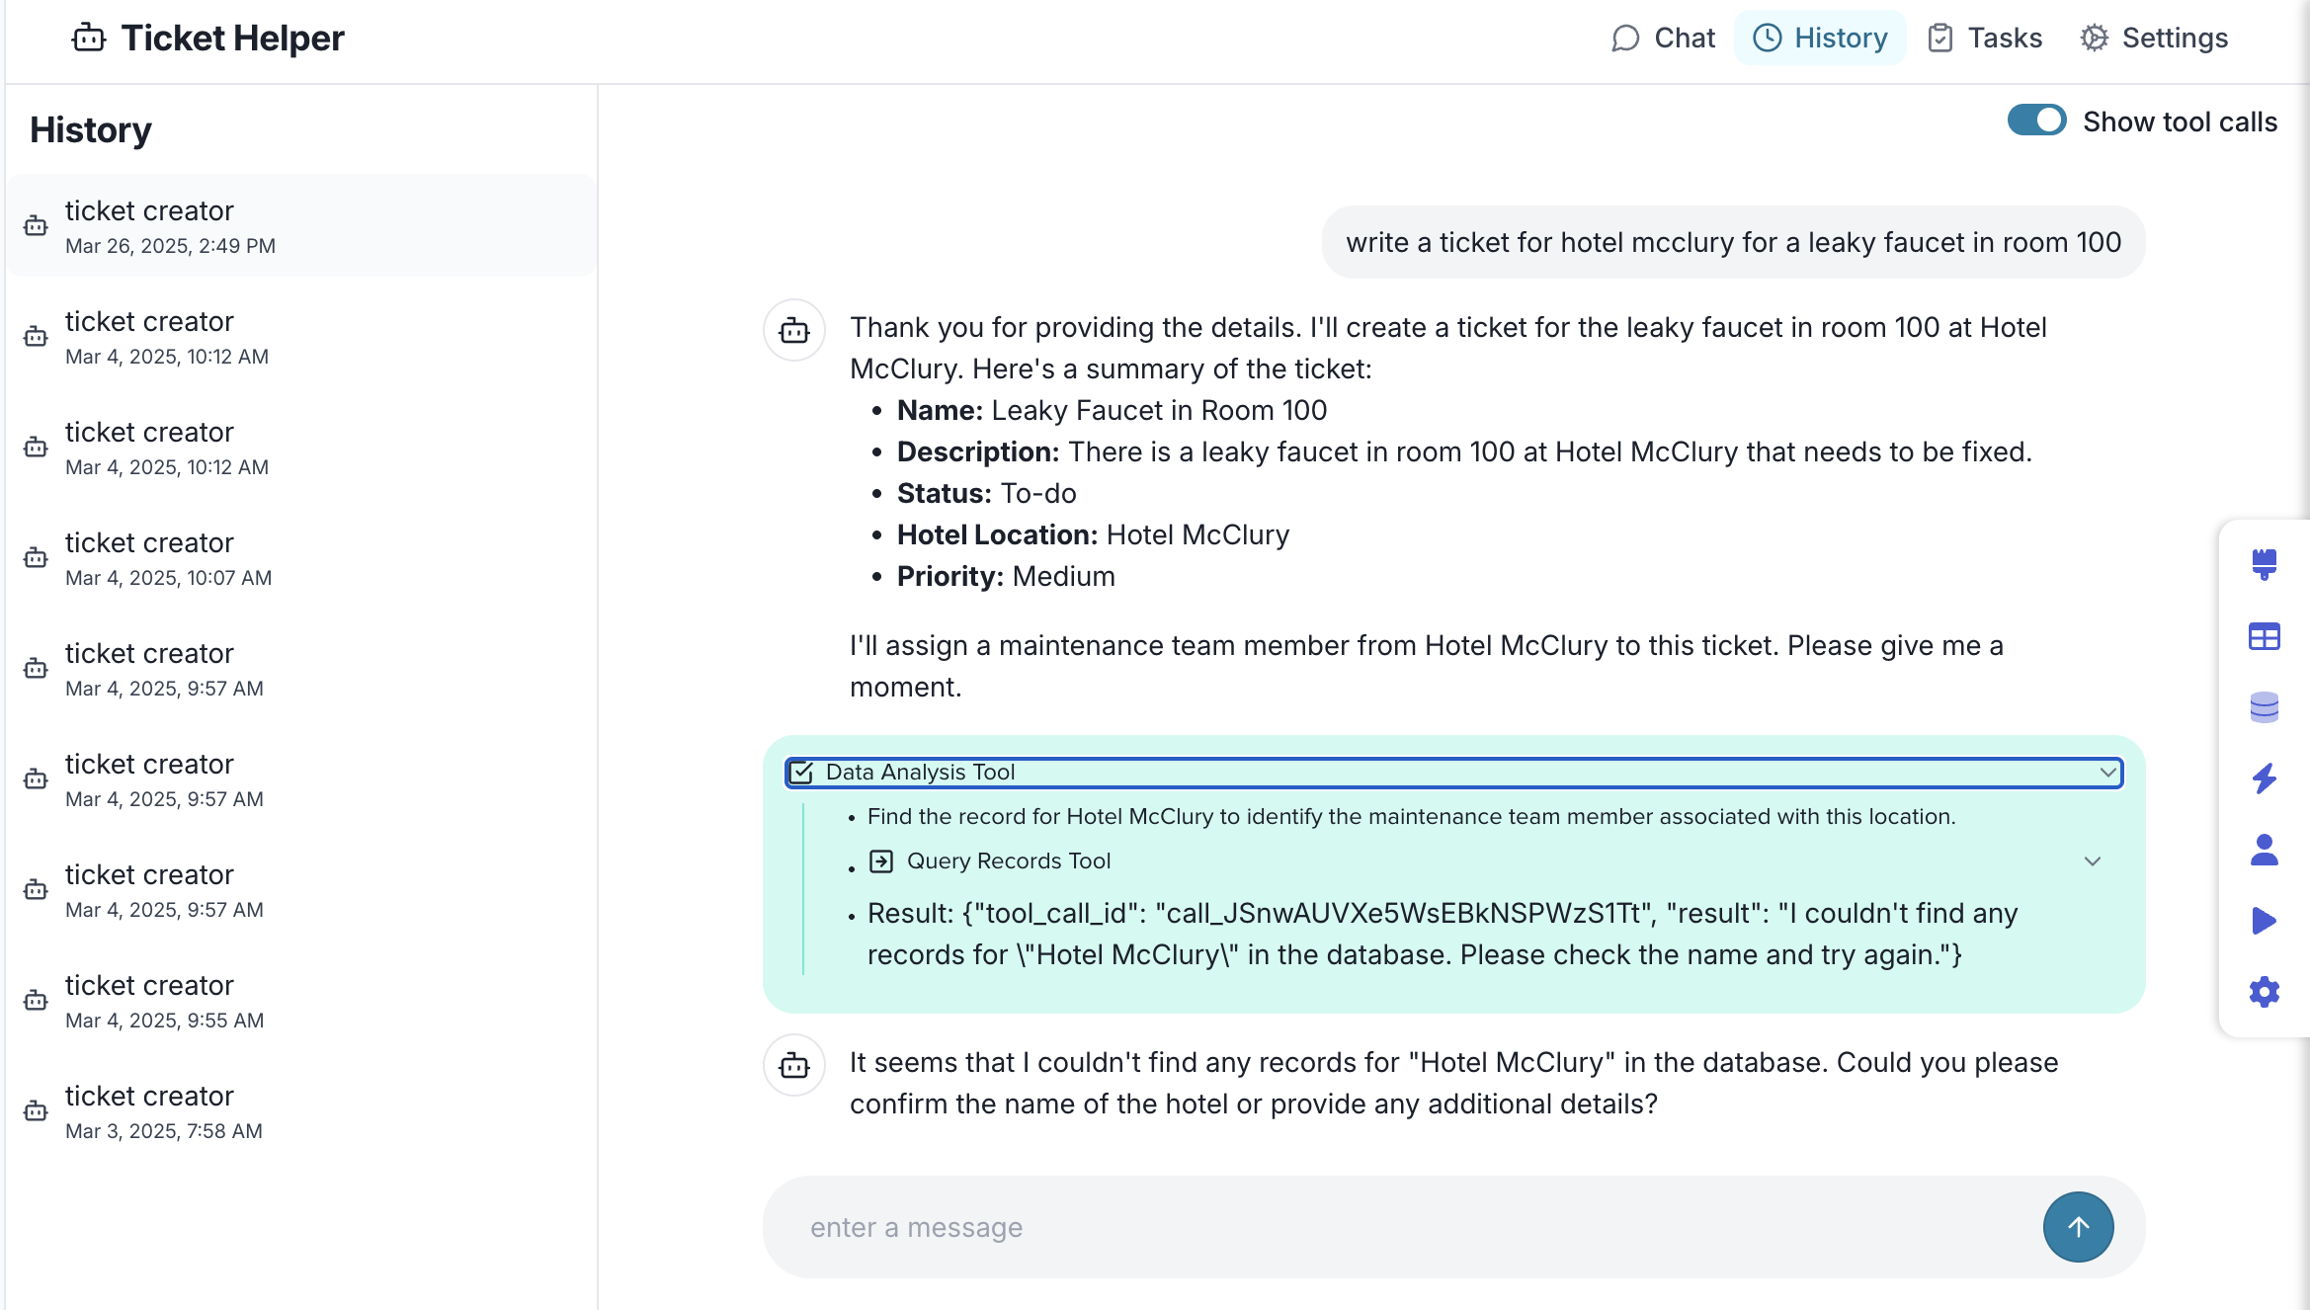Click the Data Analysis Tool checkbox icon

click(x=801, y=773)
